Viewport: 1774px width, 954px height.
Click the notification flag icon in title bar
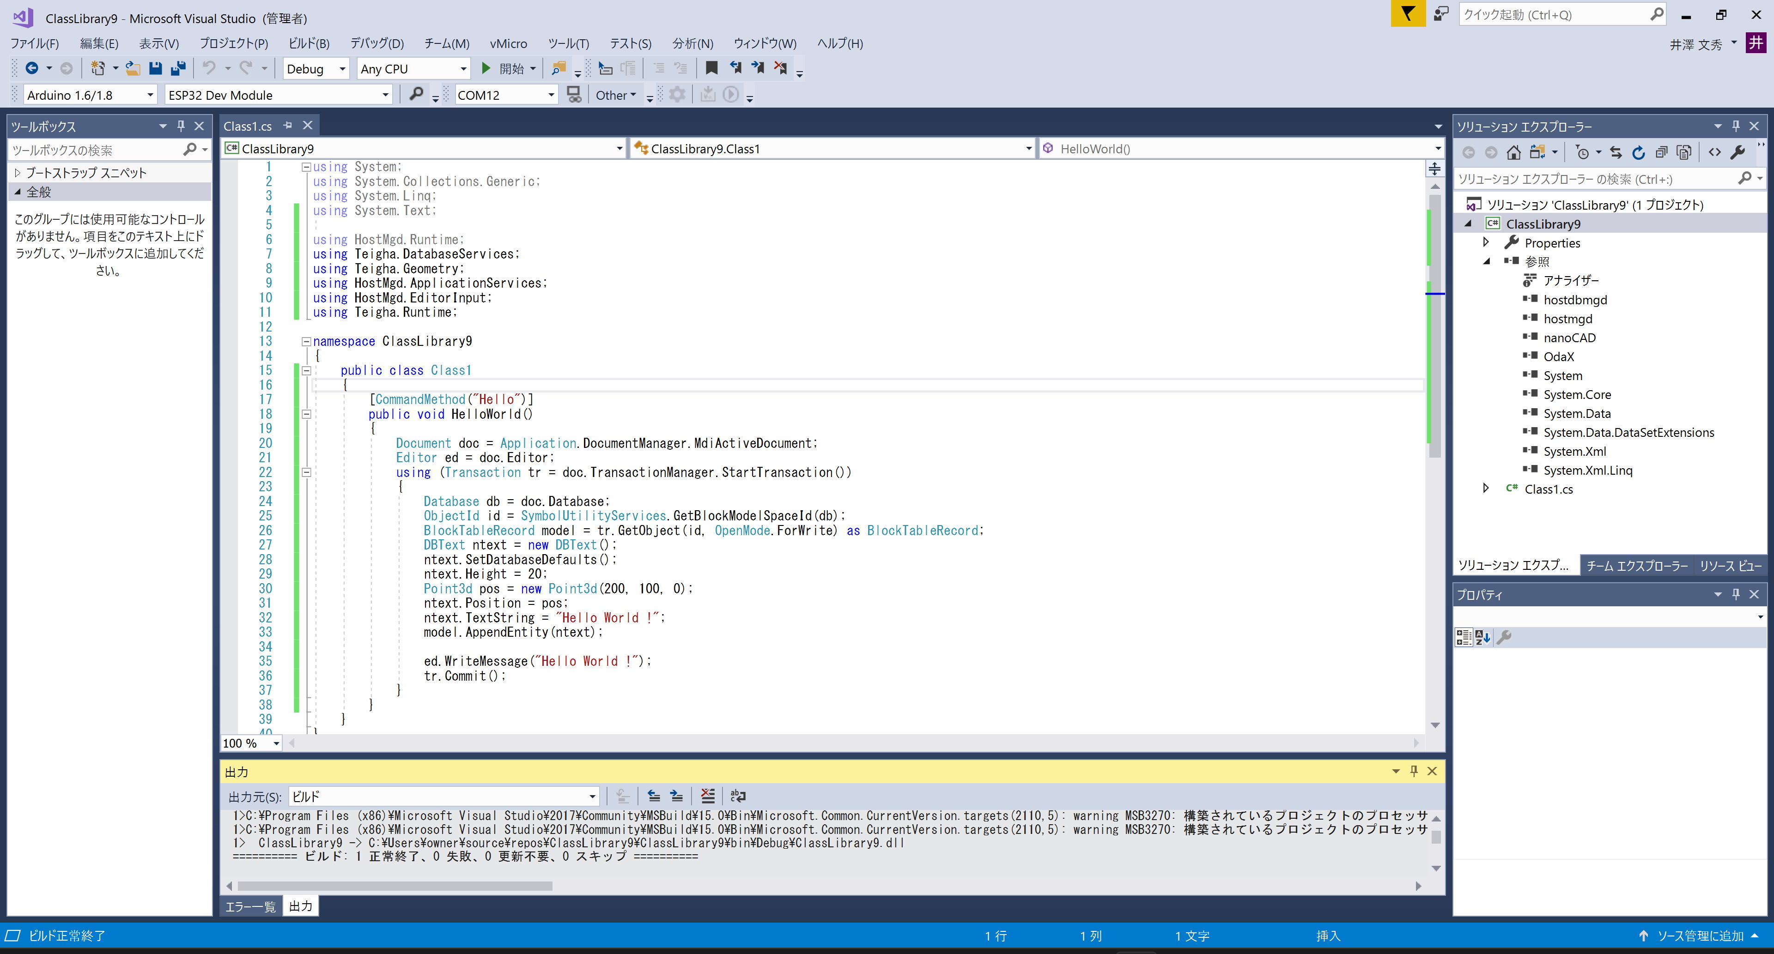point(1408,14)
